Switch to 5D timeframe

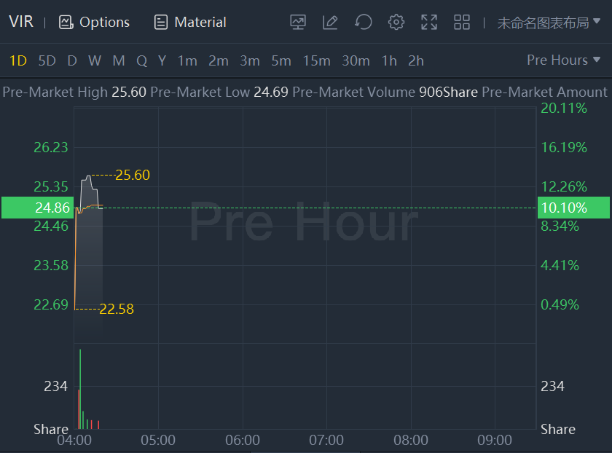(47, 60)
